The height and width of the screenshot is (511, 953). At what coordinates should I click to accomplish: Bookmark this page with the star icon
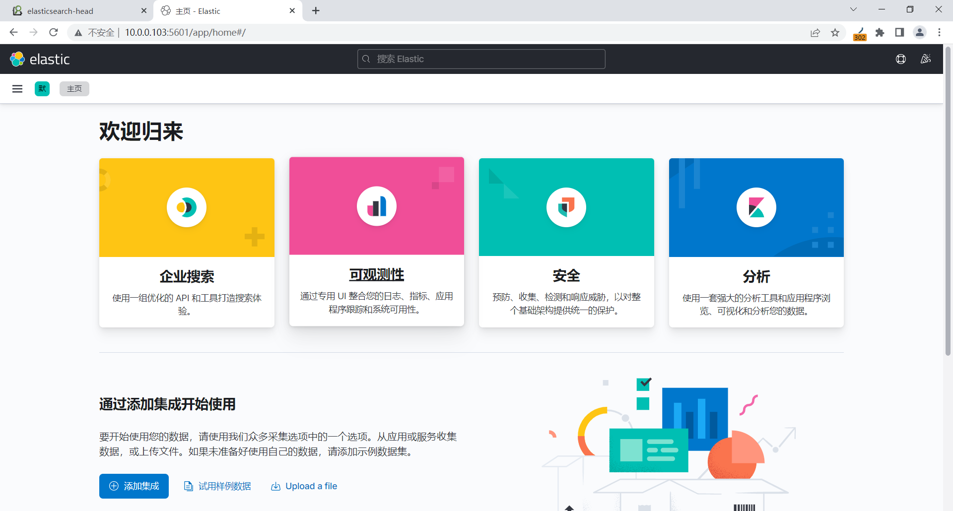pos(835,32)
